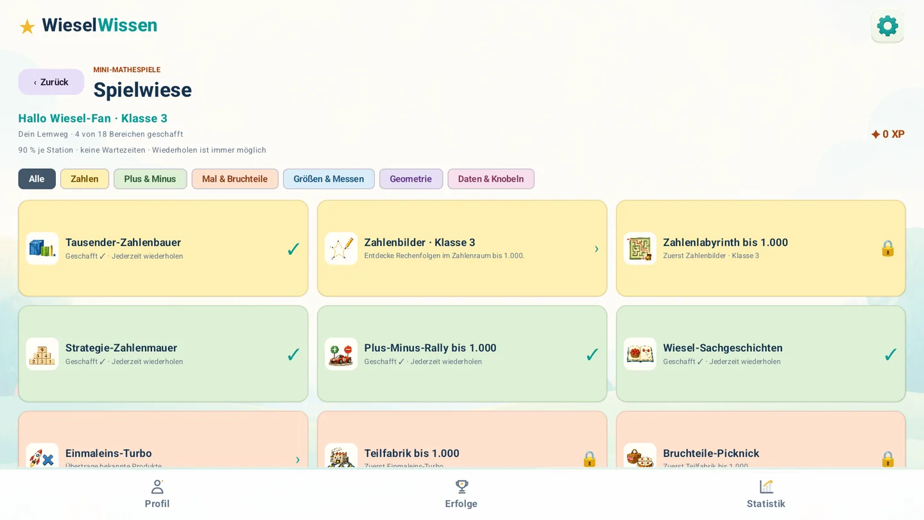Click the Strategie-Zahlenmauer number wall icon

[42, 354]
